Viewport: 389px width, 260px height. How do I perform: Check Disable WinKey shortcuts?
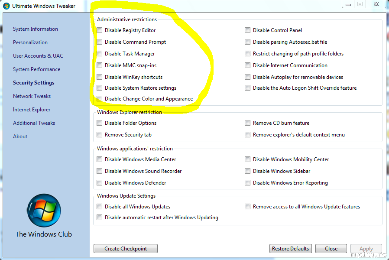coord(100,77)
